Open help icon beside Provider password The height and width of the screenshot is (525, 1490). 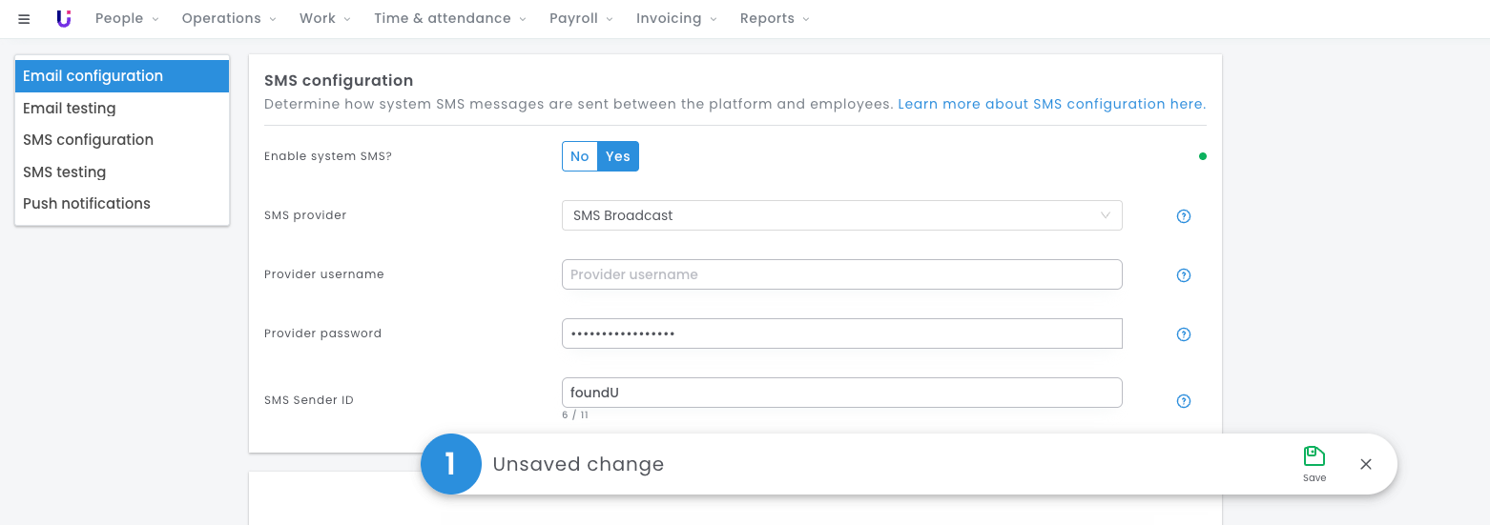click(x=1184, y=334)
